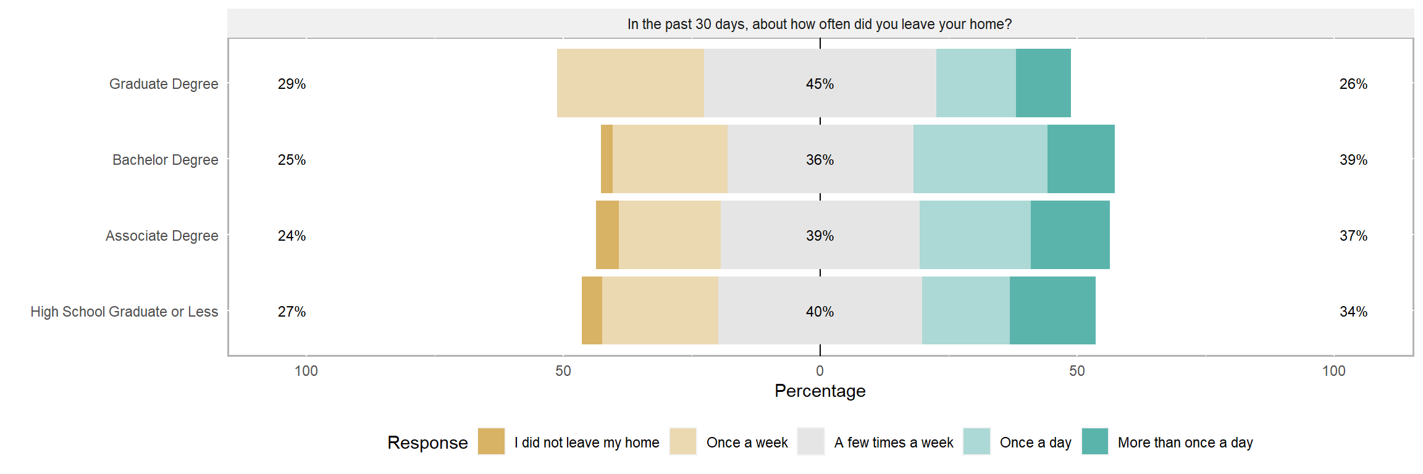Click the dark teal segment of Bachelor Degree bar
This screenshot has width=1423, height=474.
click(x=1081, y=159)
